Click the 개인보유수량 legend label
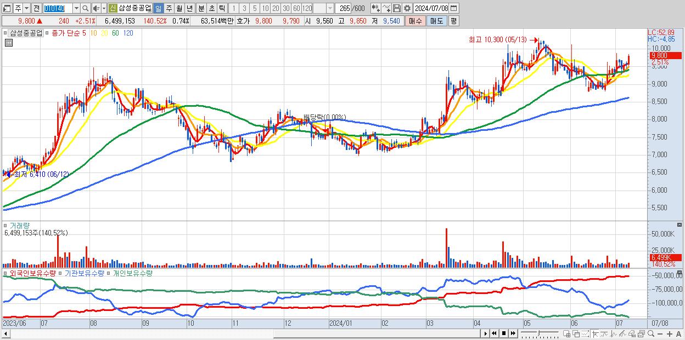Image resolution: width=685 pixels, height=340 pixels. (132, 273)
